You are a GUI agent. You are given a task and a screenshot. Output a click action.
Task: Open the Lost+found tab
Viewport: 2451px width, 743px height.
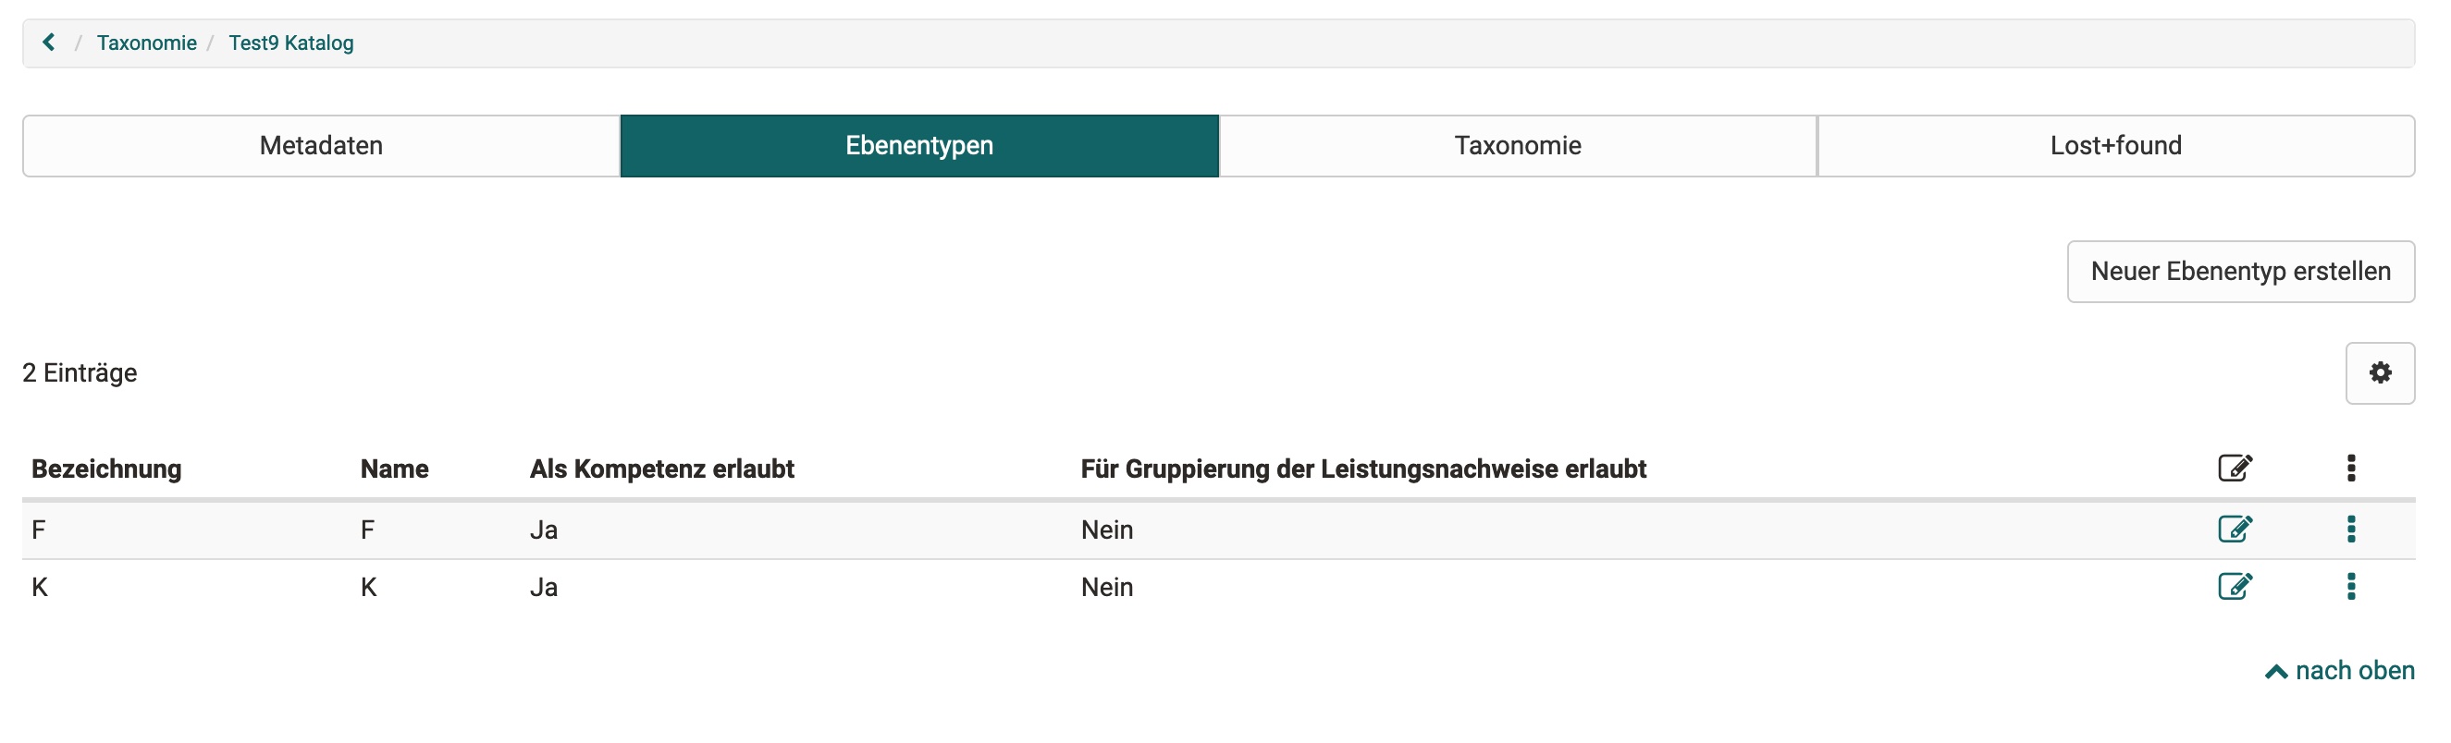tap(2114, 145)
